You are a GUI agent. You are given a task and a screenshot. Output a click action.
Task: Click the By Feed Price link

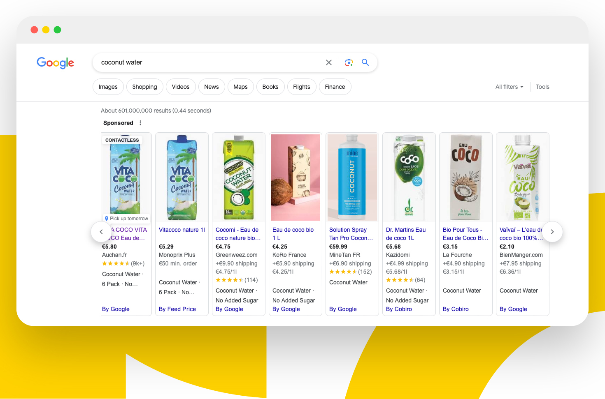tap(177, 309)
